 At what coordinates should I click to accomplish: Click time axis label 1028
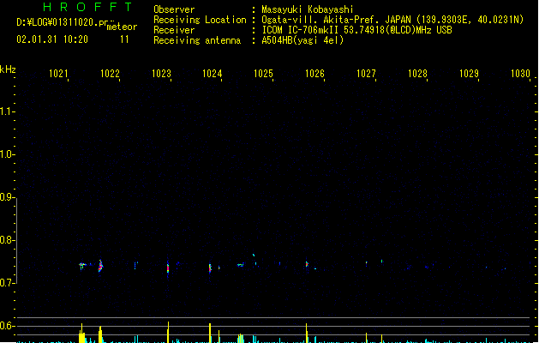pyautogui.click(x=417, y=74)
